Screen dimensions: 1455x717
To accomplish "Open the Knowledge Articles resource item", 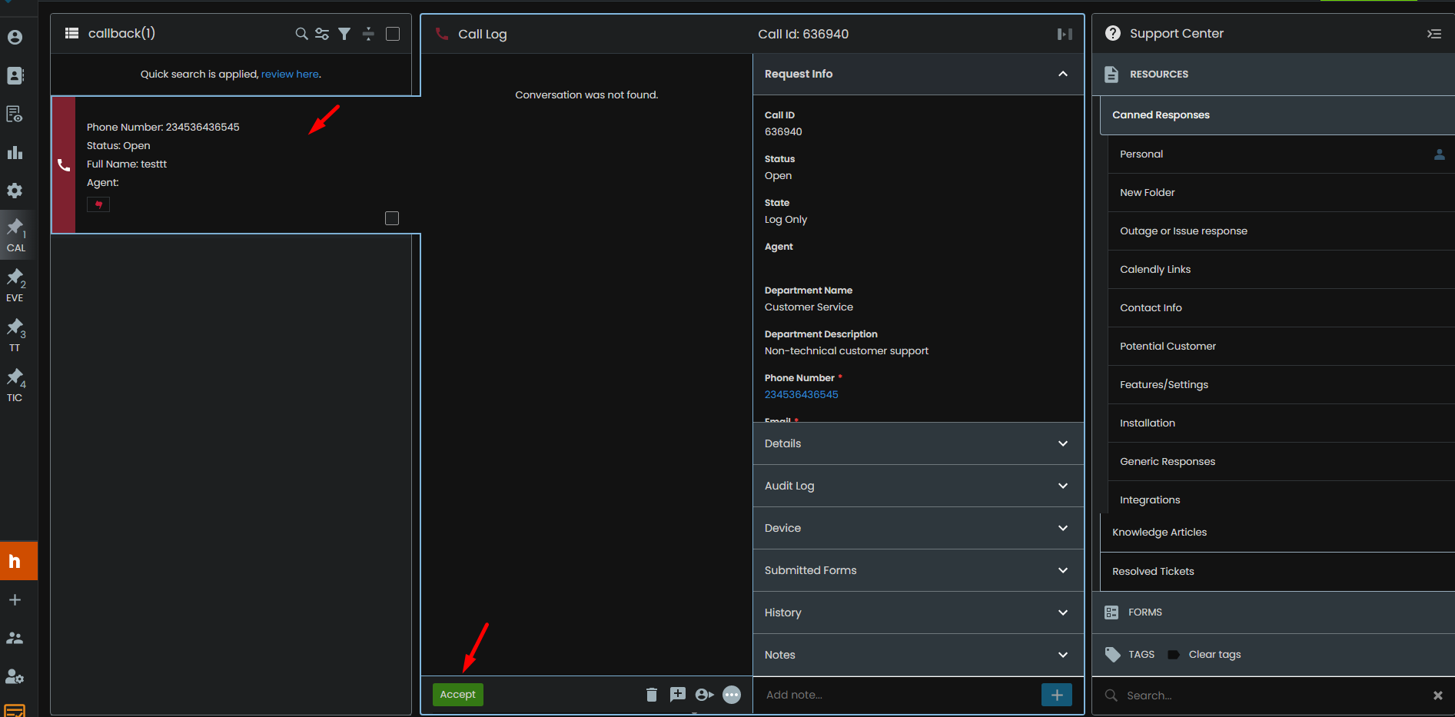I will coord(1159,532).
